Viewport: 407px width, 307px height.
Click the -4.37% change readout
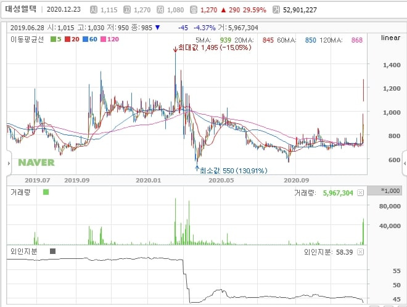(205, 28)
